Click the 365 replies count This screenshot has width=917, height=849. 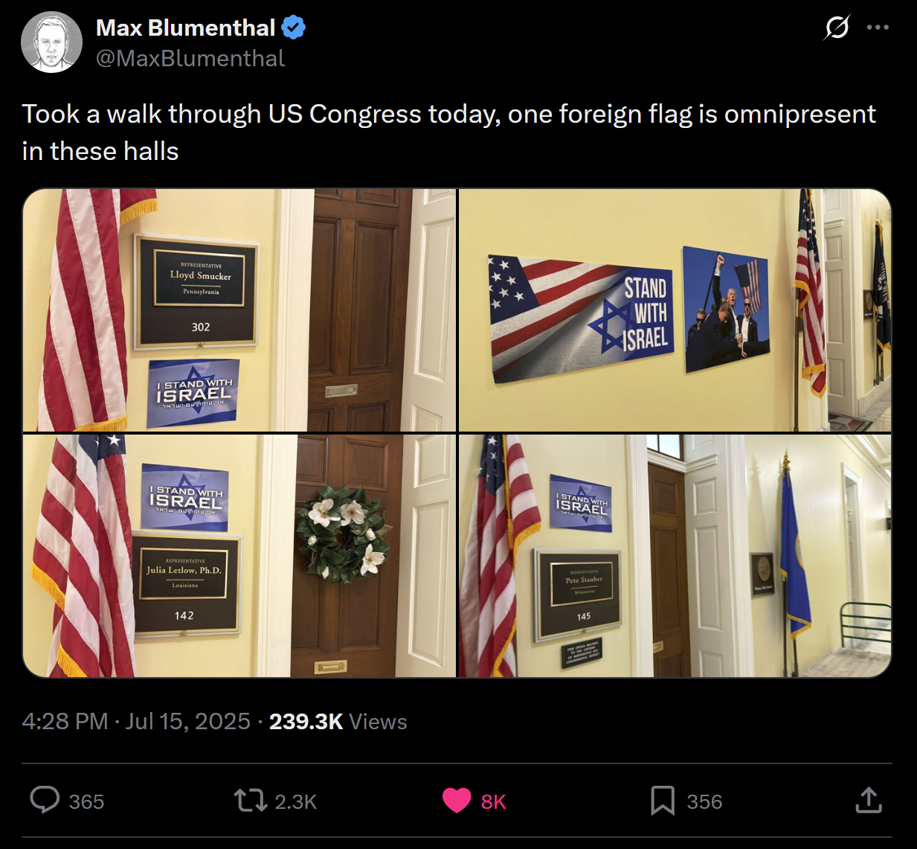click(x=86, y=801)
